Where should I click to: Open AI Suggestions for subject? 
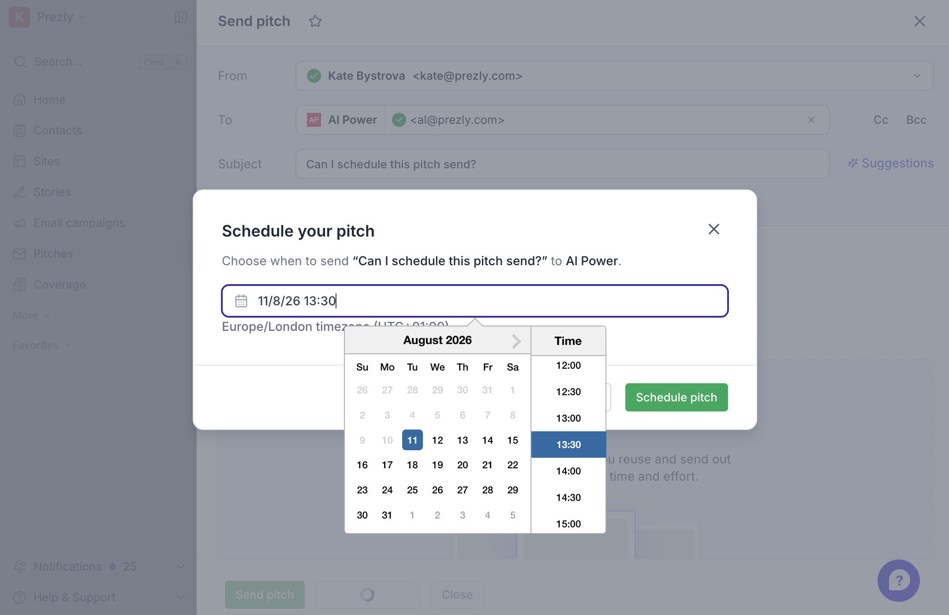tap(891, 163)
